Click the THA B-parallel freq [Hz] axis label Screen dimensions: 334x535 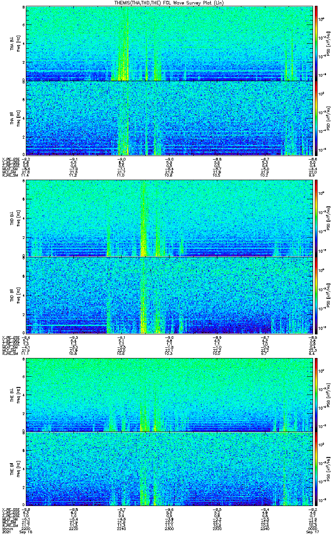coord(18,118)
